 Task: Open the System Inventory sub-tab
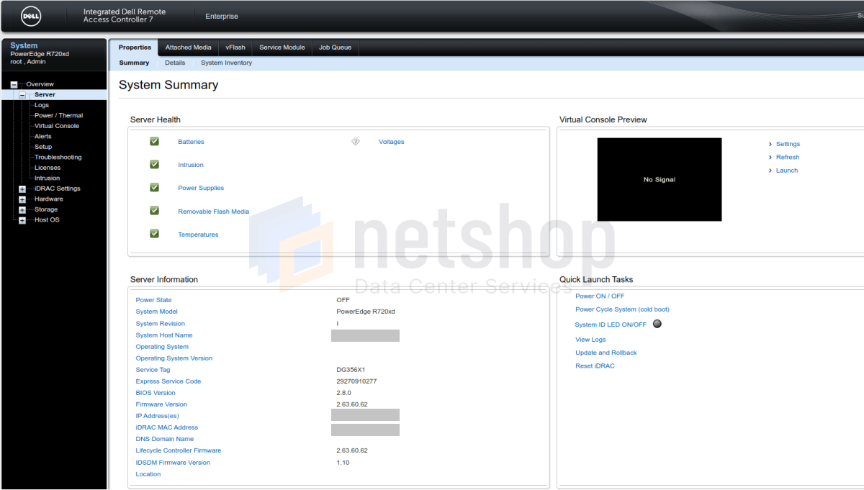point(226,63)
